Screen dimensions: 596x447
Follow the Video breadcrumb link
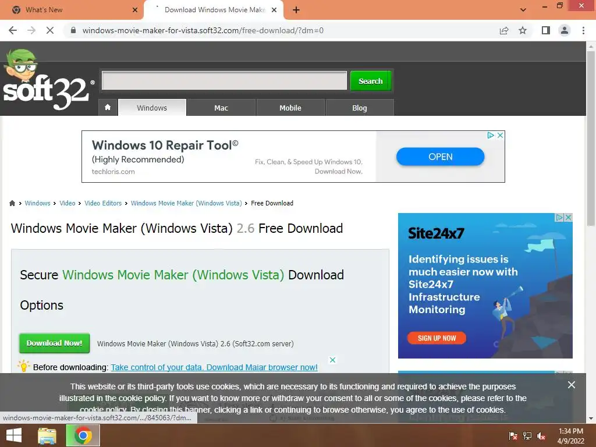[x=68, y=203]
